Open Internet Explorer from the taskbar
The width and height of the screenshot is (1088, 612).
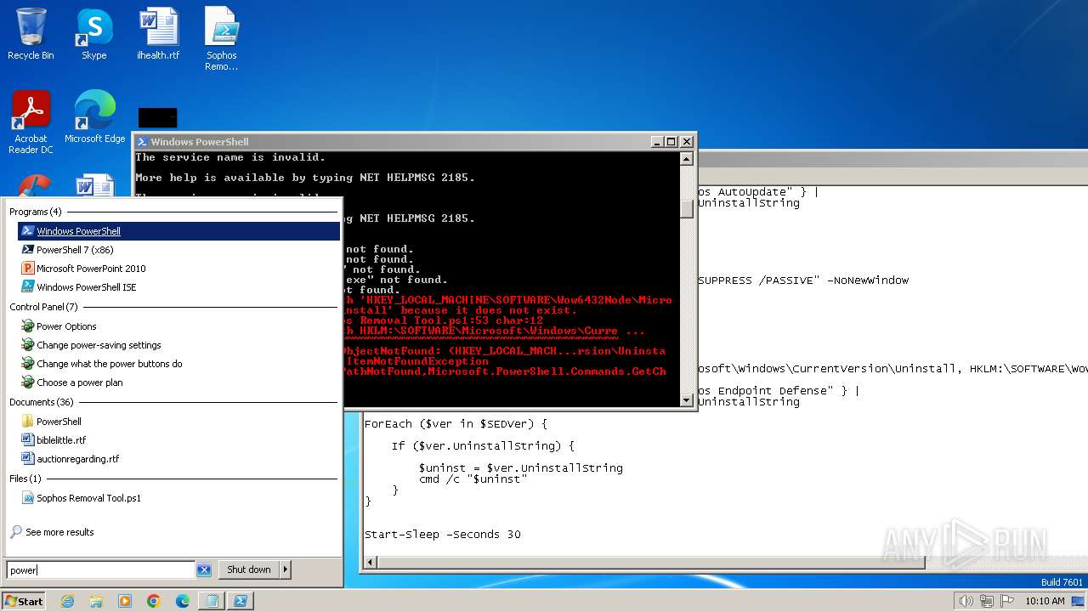[x=68, y=601]
